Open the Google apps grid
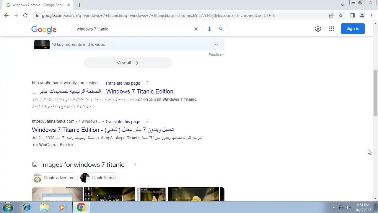378x213 pixels. [332, 29]
